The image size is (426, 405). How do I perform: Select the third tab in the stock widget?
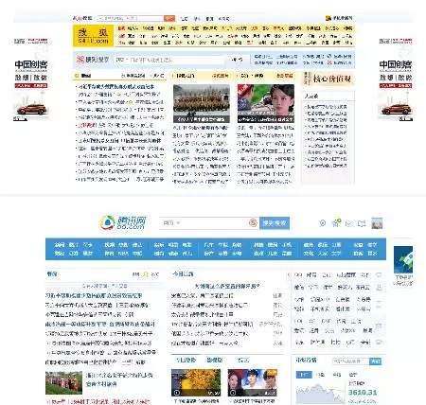(337, 375)
